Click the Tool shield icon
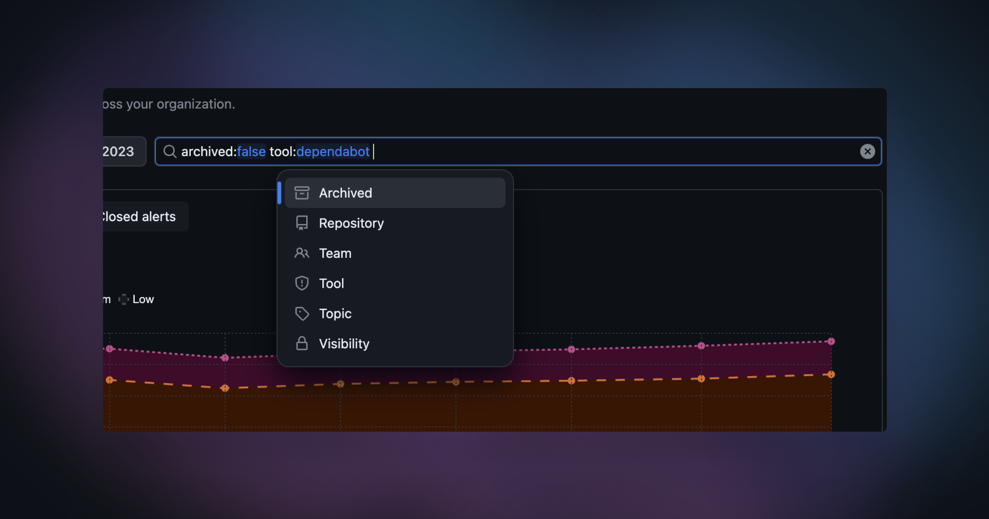 click(302, 283)
